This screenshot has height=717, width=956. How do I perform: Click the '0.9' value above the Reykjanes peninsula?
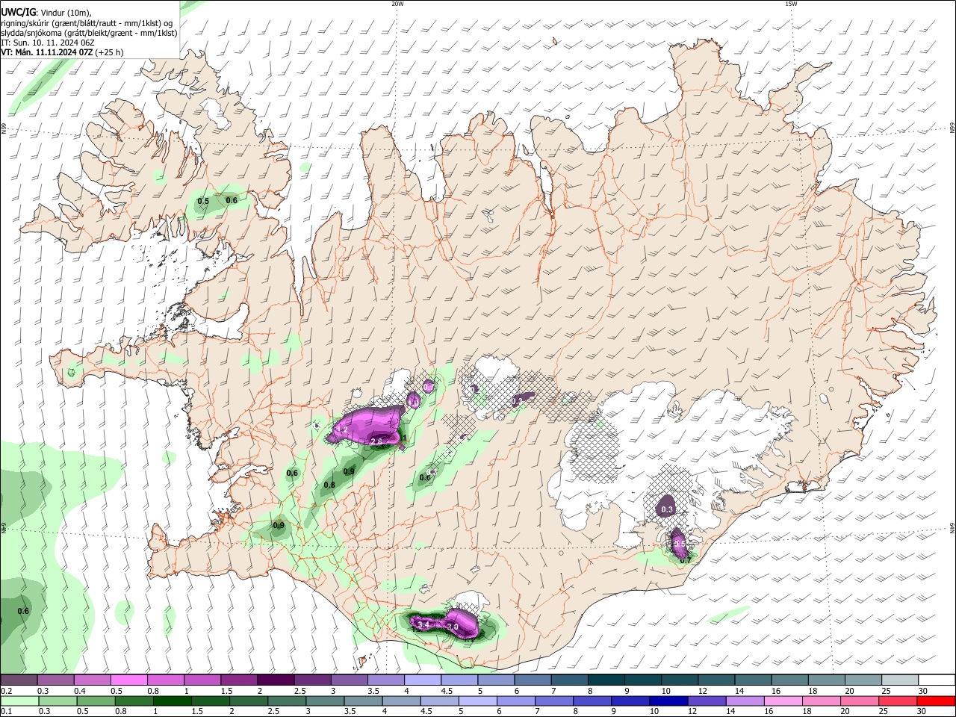[x=279, y=526]
